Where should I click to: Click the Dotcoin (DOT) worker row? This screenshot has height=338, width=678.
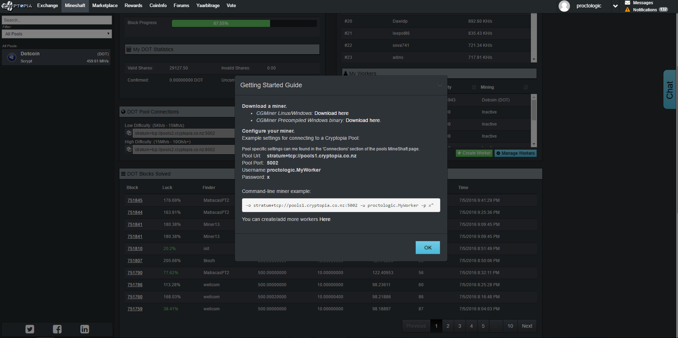489,100
